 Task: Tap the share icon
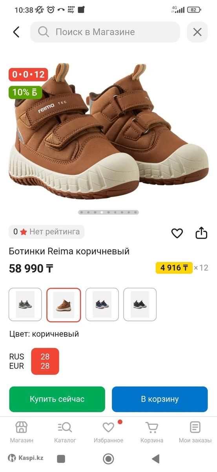click(x=201, y=233)
